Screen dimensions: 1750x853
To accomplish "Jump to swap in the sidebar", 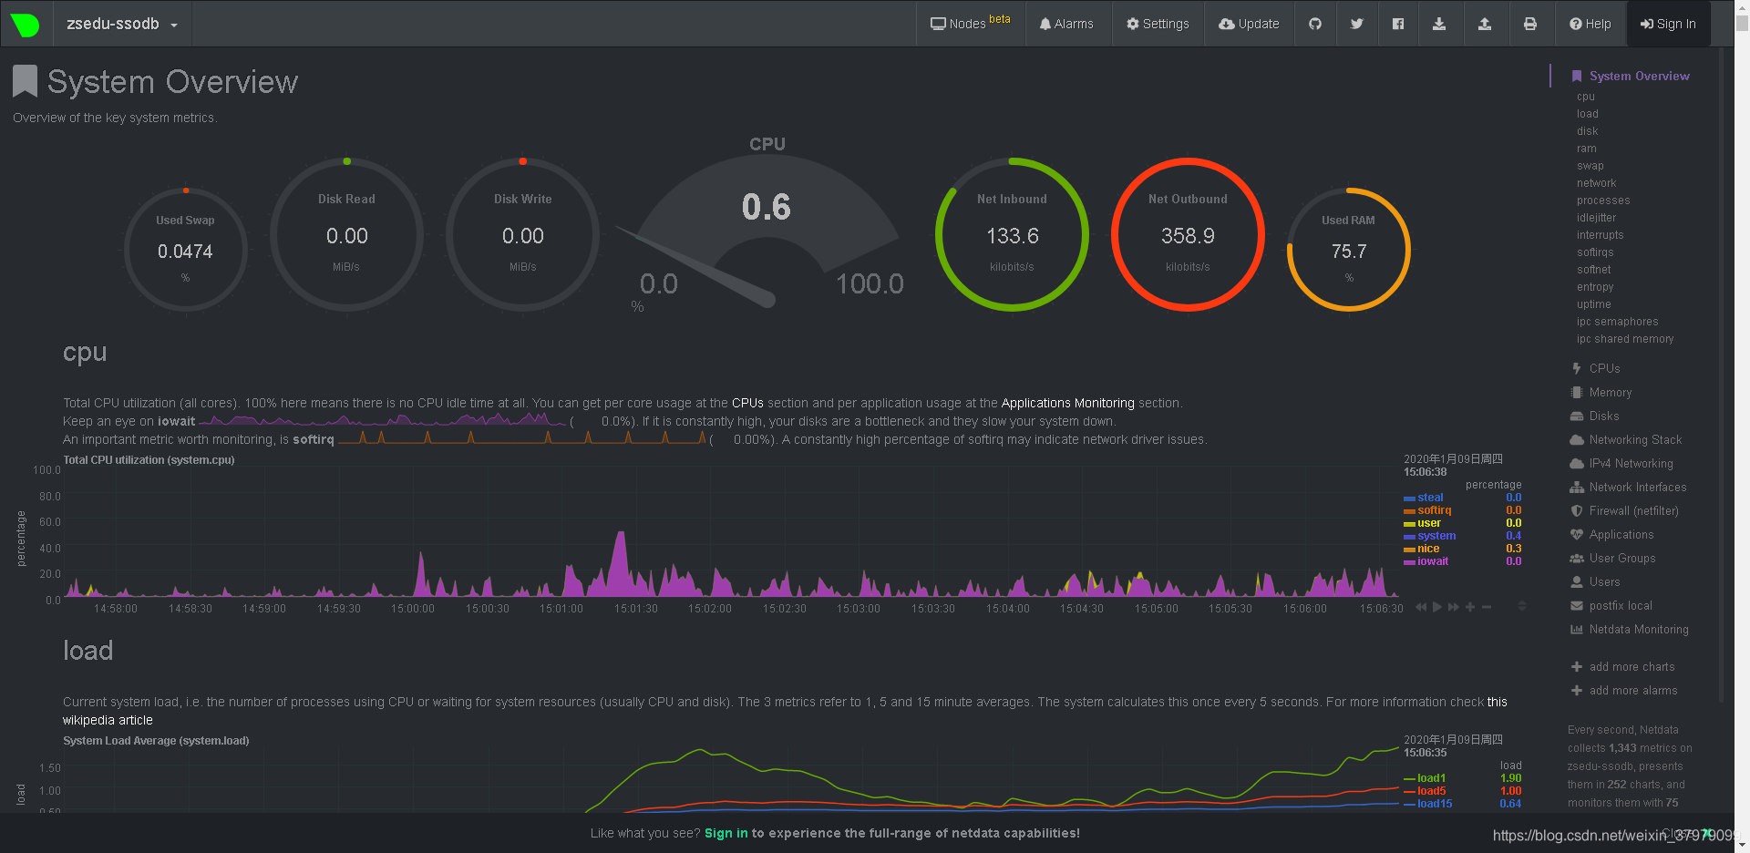I will (1590, 166).
